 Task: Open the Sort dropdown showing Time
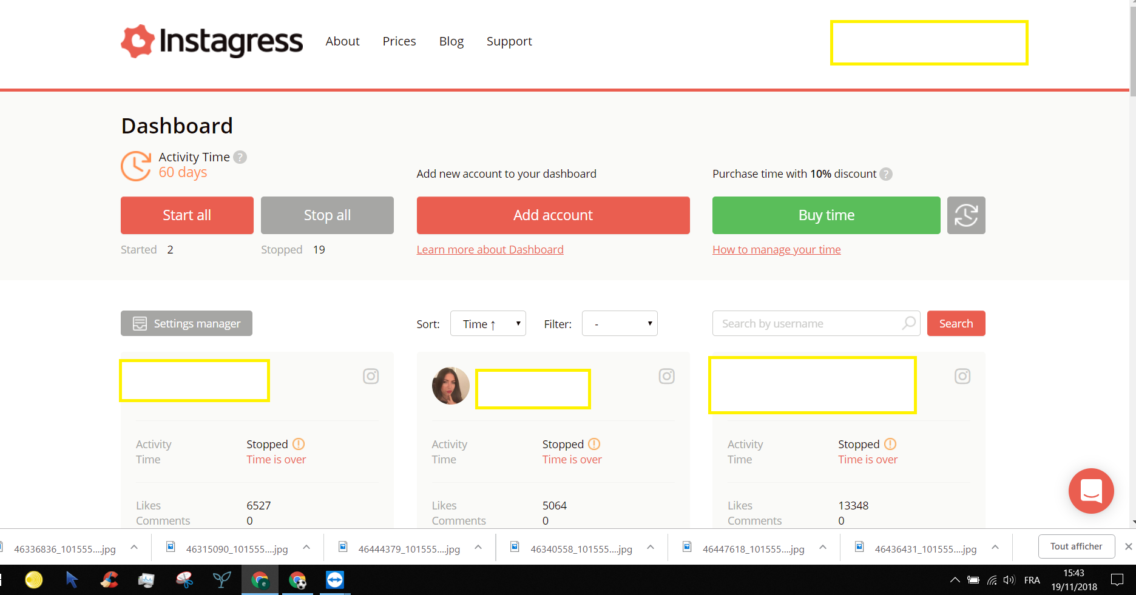(488, 324)
